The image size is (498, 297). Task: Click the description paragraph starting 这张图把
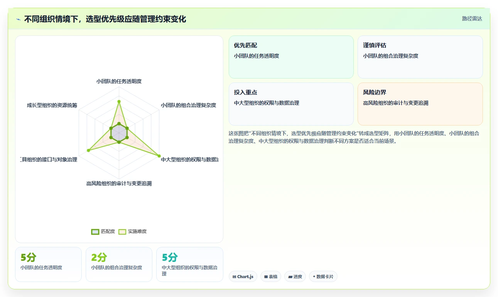pyautogui.click(x=354, y=137)
